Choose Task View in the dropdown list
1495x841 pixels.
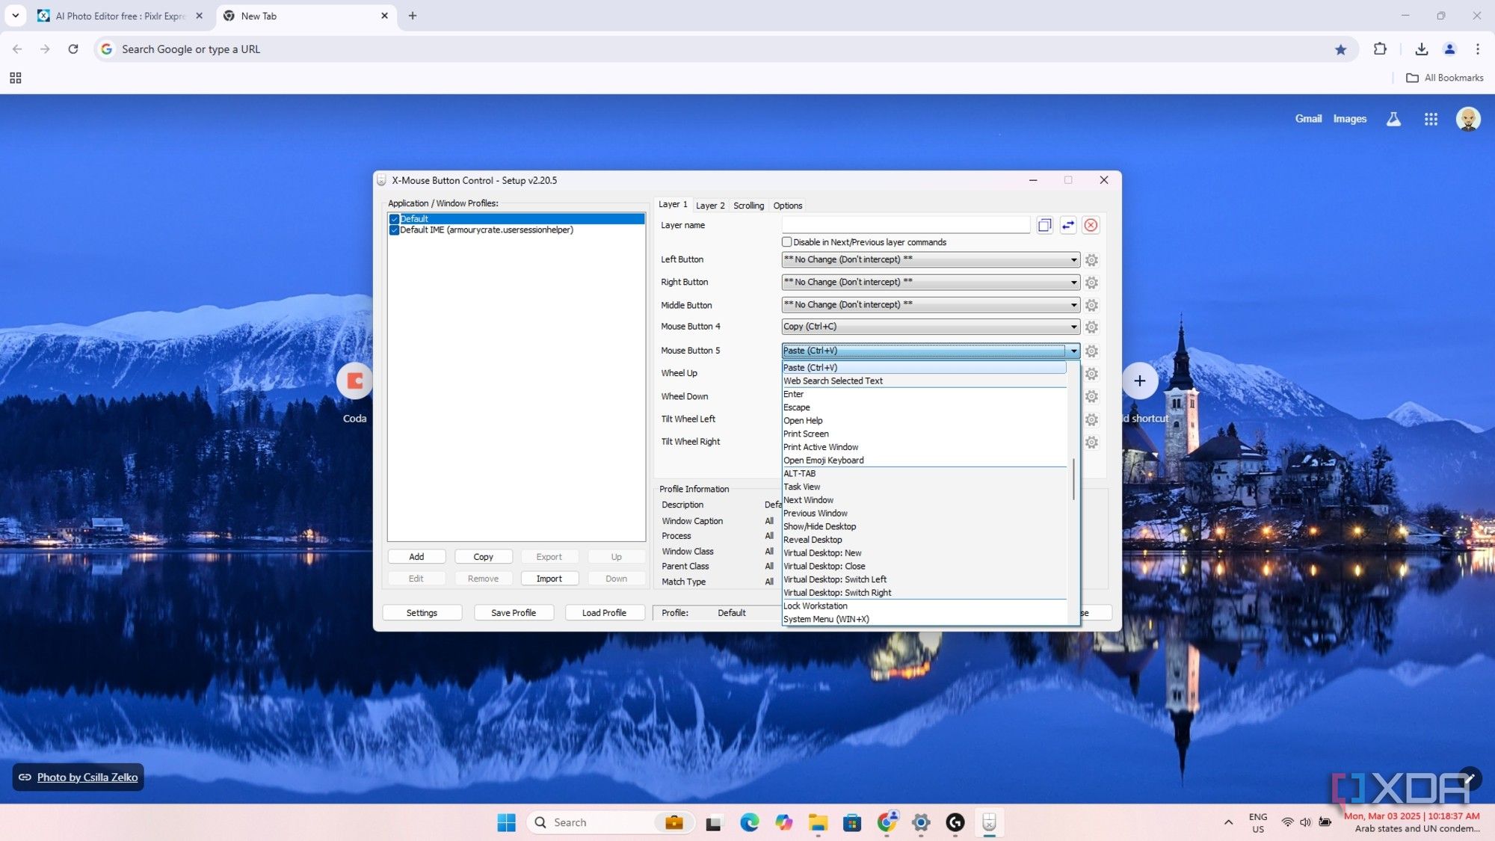pyautogui.click(x=925, y=487)
